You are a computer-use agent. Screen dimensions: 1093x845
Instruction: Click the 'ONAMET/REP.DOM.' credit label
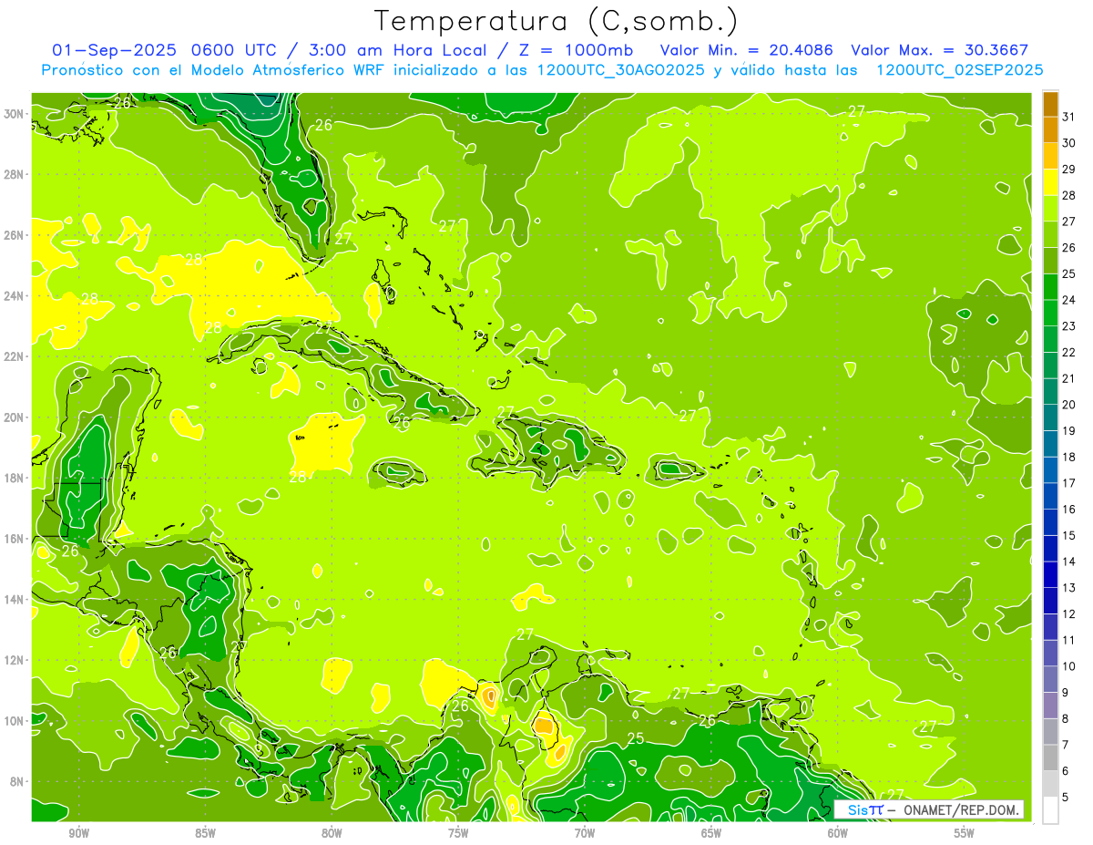coord(962,809)
